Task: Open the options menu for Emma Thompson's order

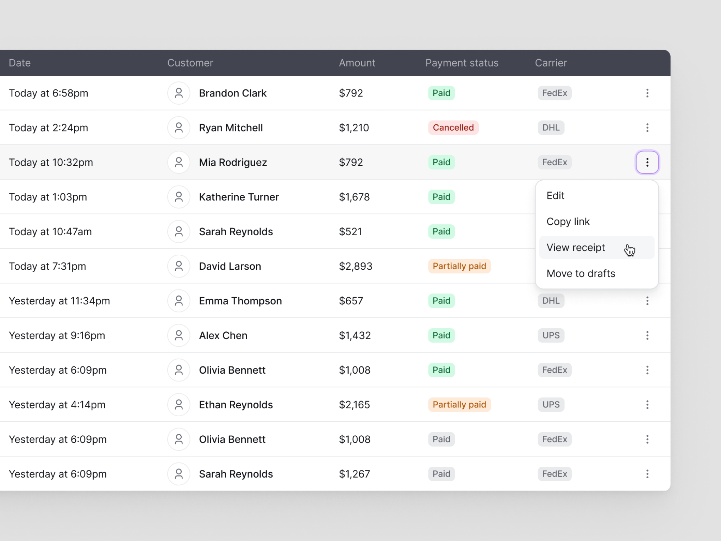Action: click(x=647, y=301)
